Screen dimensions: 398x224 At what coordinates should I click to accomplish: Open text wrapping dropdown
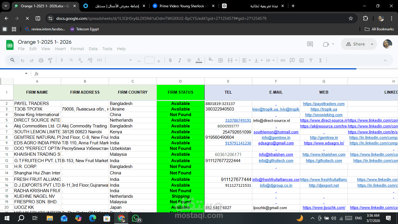[270, 60]
